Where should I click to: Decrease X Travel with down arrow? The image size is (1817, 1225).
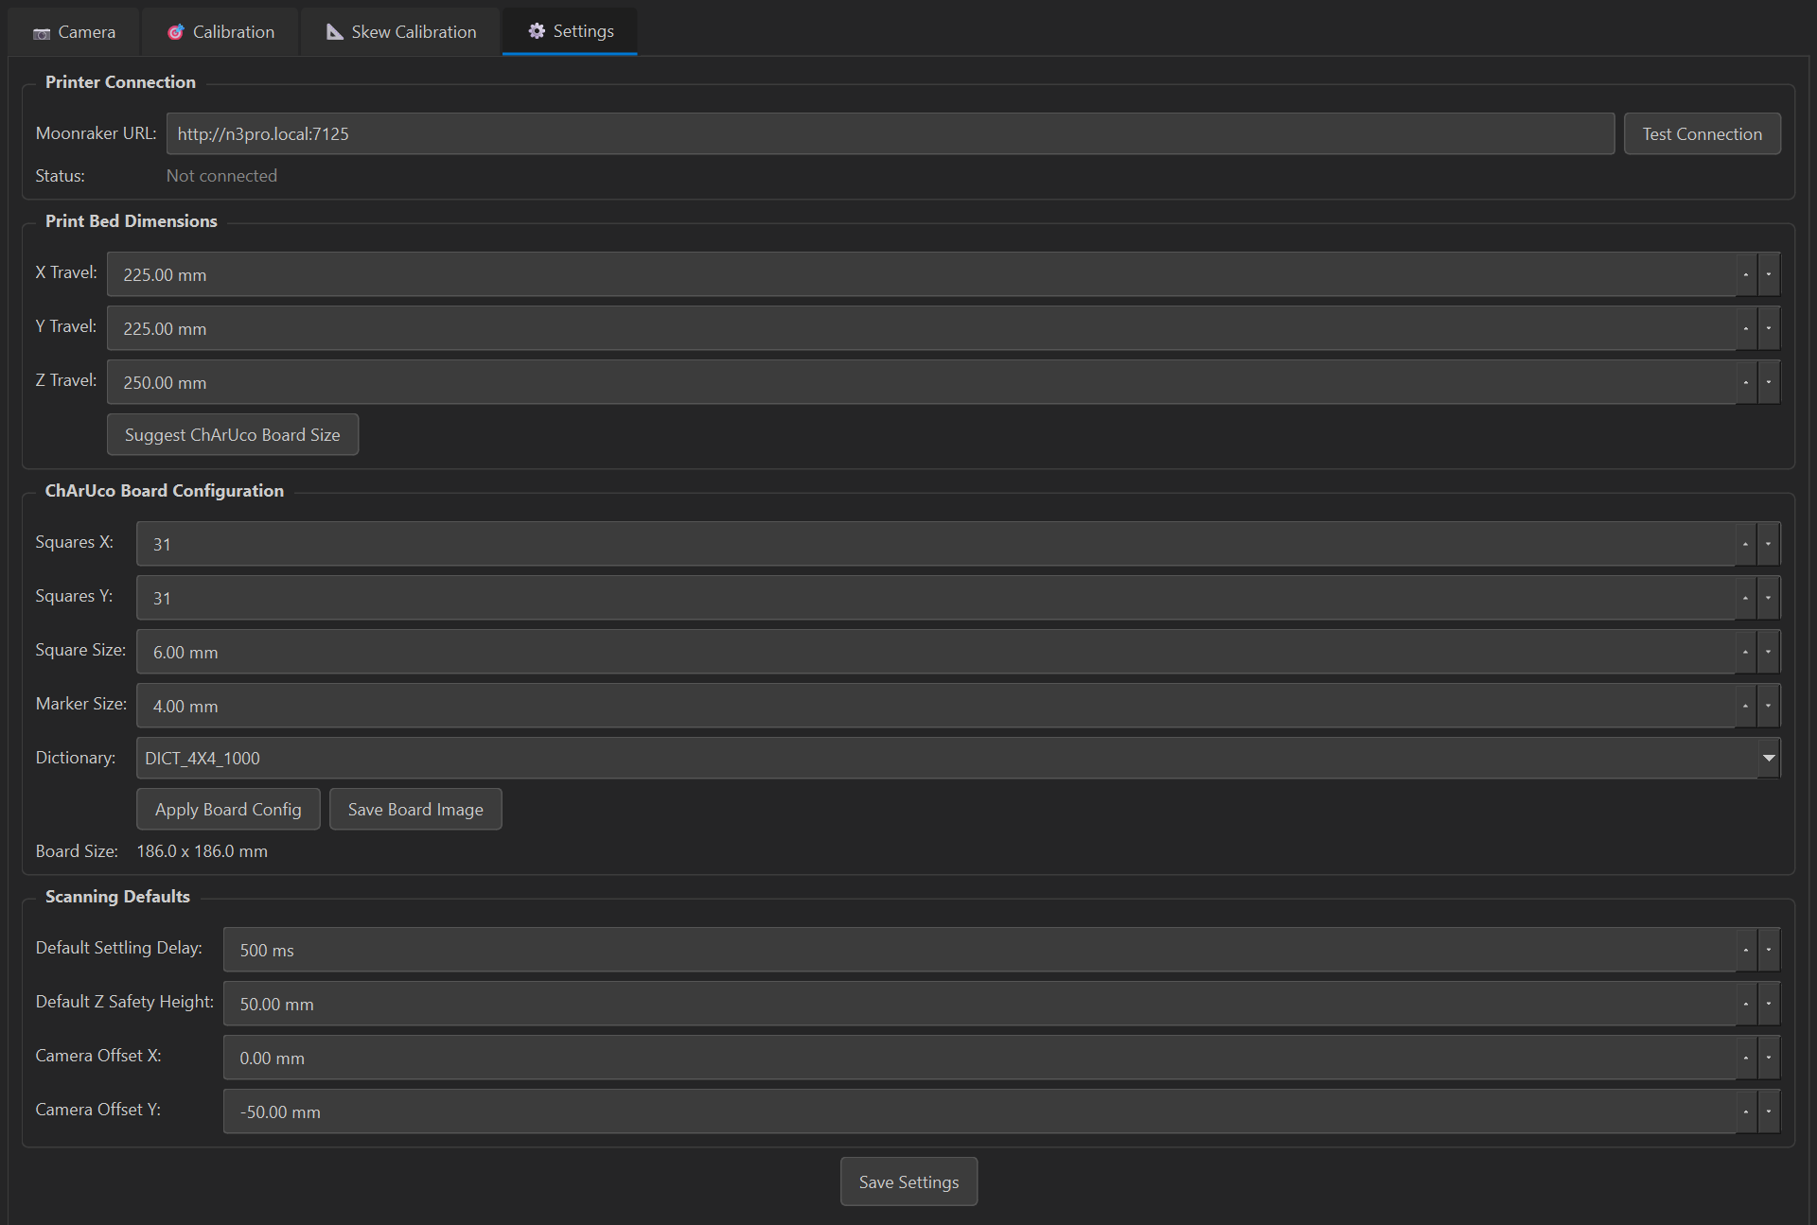(x=1769, y=274)
